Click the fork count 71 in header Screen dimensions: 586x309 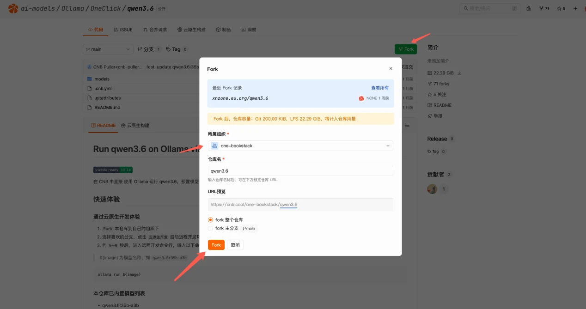click(544, 8)
